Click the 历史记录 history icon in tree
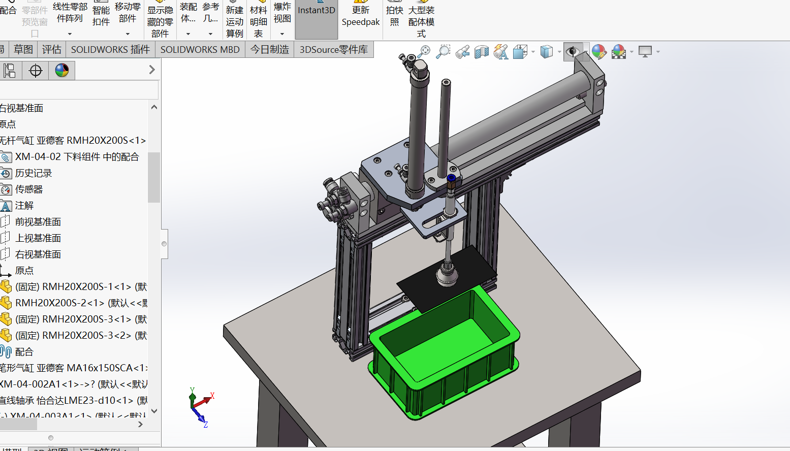 click(6, 173)
